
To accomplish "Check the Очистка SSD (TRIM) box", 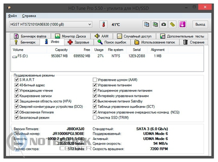I will 95,118.
